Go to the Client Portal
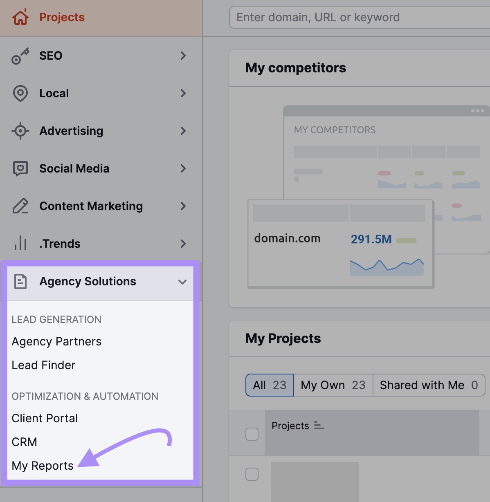490x502 pixels. coord(45,418)
